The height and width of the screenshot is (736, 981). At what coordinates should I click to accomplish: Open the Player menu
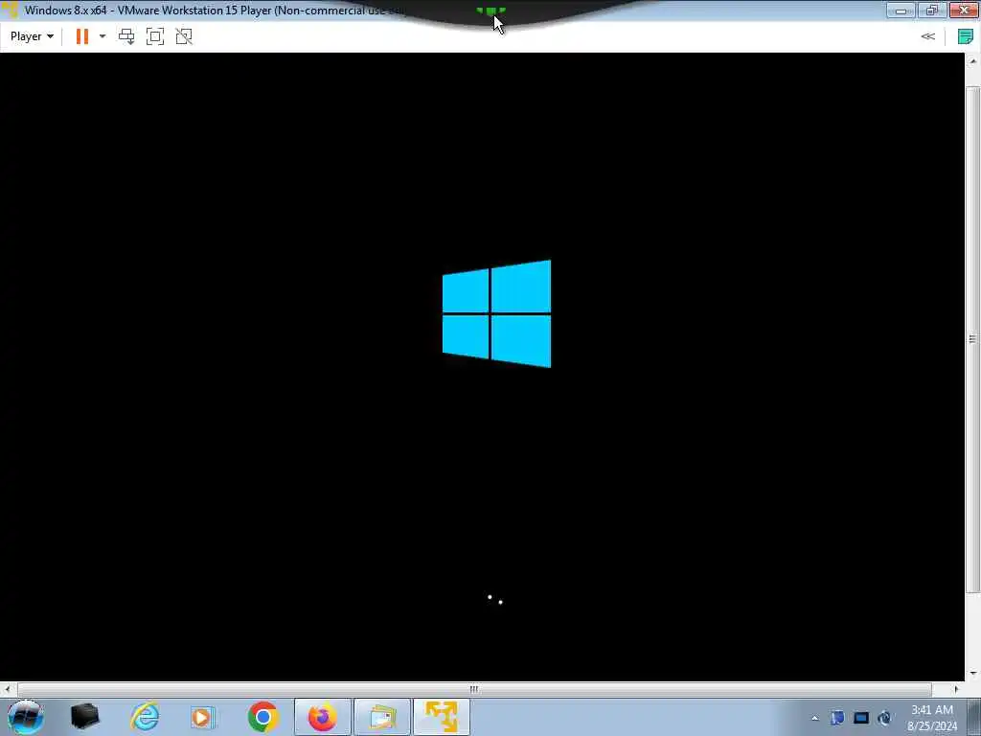coord(32,36)
